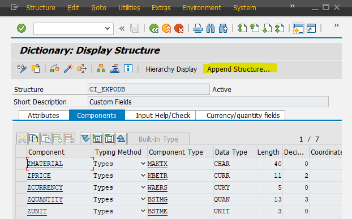Click the Save disk icon

(135, 28)
